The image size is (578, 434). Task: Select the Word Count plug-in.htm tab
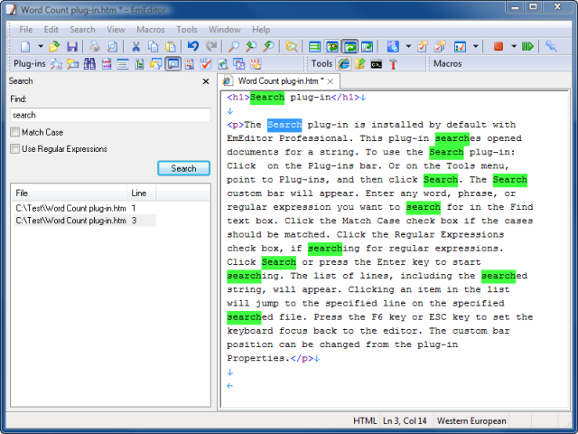pos(280,81)
